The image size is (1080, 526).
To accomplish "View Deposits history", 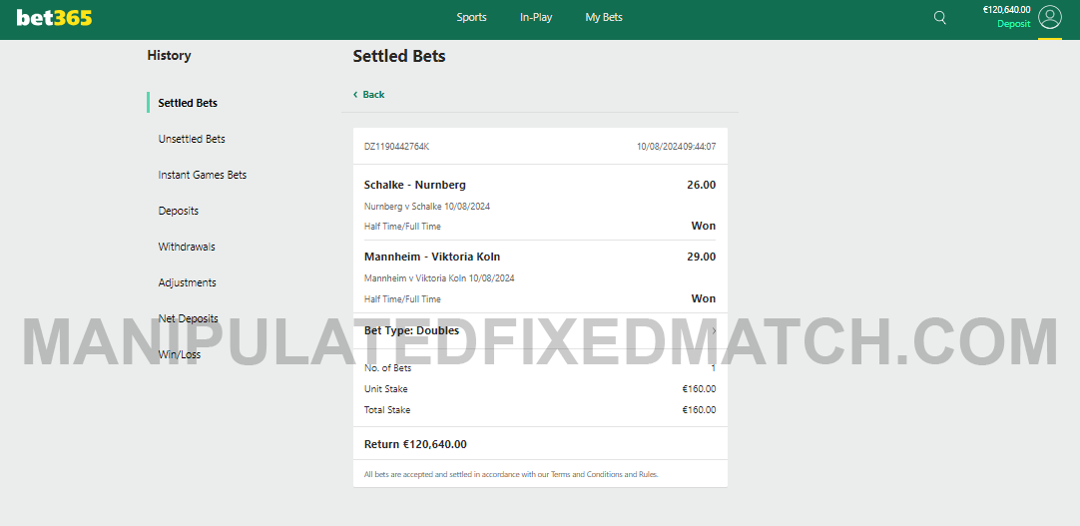I will [x=179, y=211].
